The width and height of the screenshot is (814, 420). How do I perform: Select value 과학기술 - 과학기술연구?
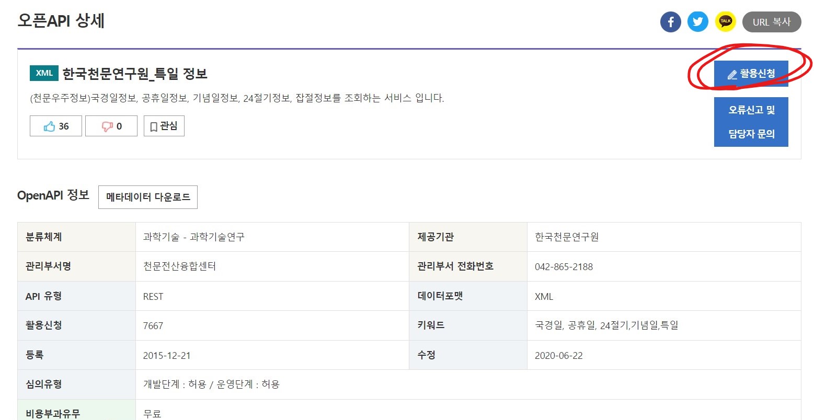point(194,237)
